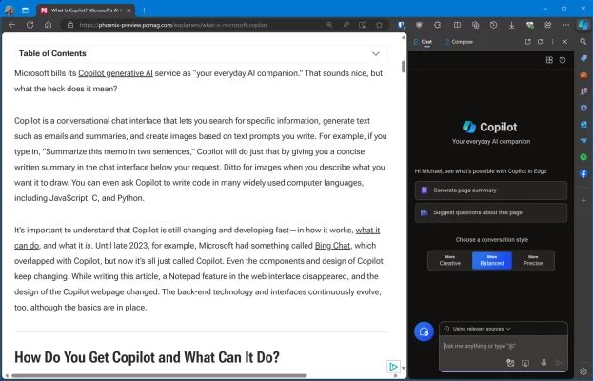Open the Copilot plugins grid icon
Viewport: 593px width, 381px height.
click(x=549, y=60)
